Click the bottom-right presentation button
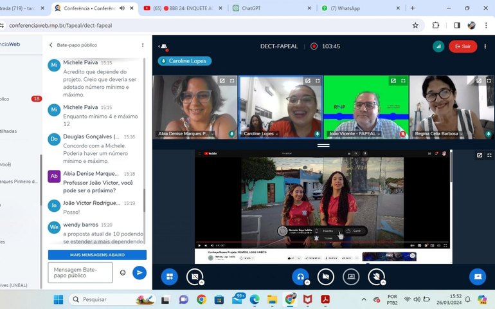 [477, 276]
